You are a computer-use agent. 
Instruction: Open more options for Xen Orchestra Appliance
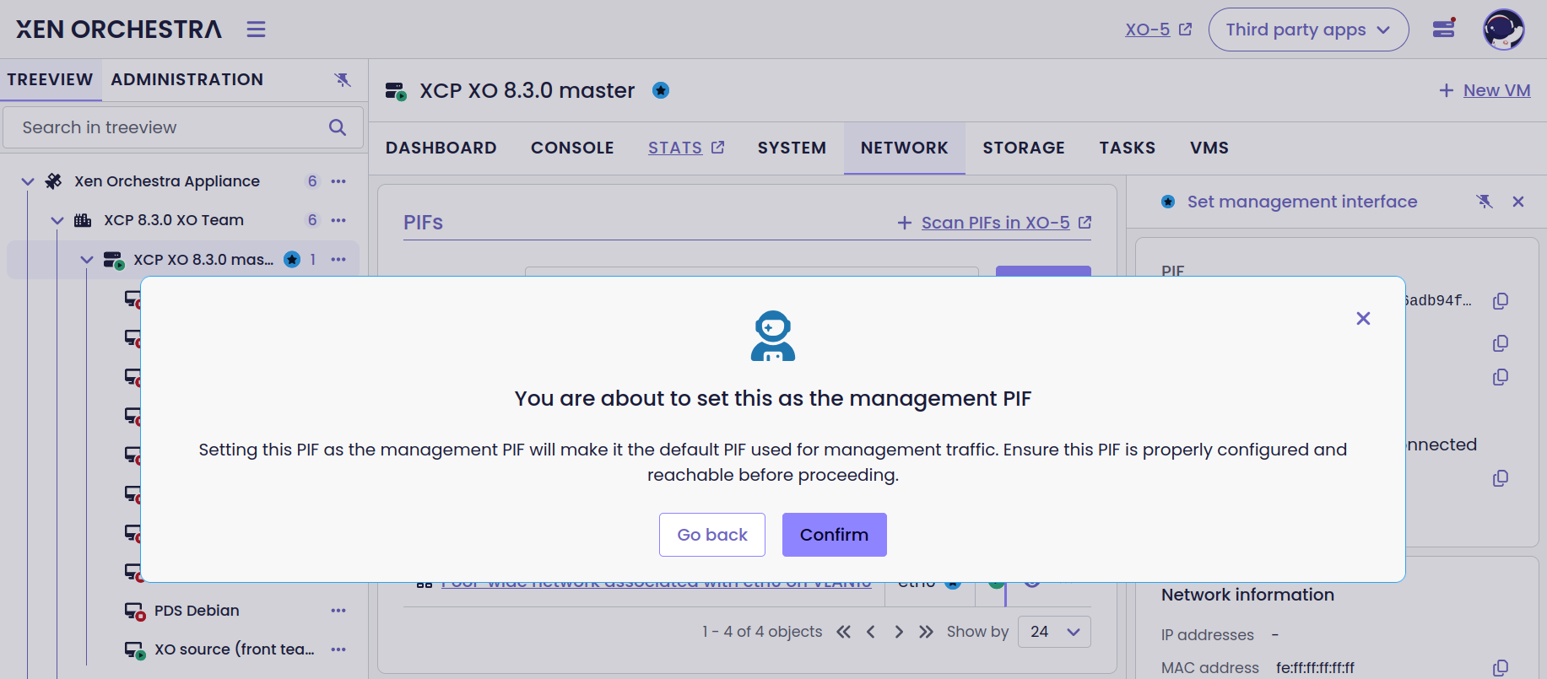point(338,181)
